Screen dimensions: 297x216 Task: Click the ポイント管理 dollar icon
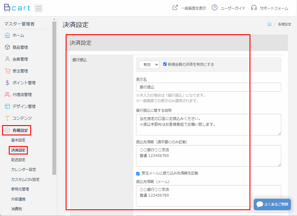point(7,83)
